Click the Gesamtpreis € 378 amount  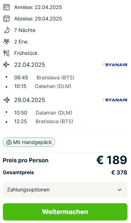[119, 172]
